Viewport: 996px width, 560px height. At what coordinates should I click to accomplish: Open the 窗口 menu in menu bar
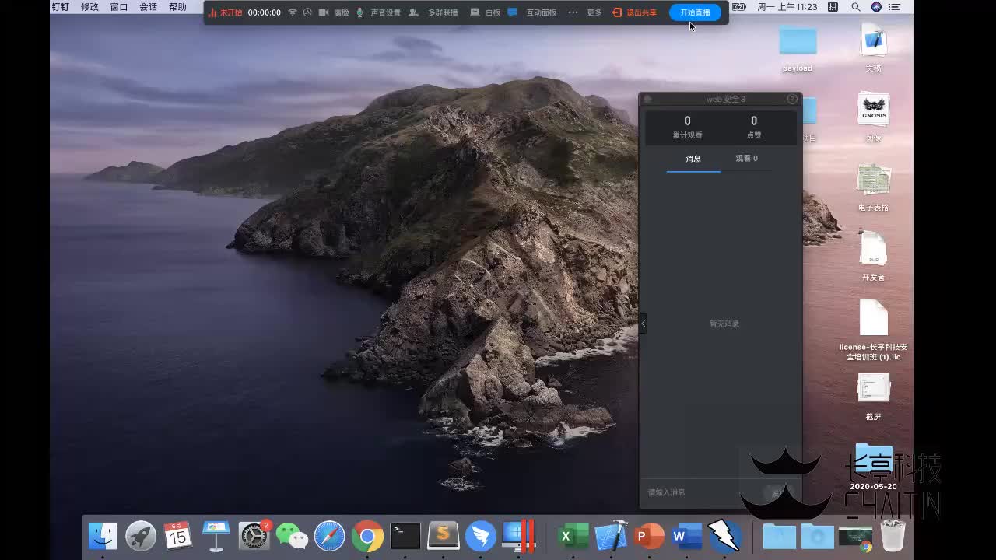click(x=119, y=7)
